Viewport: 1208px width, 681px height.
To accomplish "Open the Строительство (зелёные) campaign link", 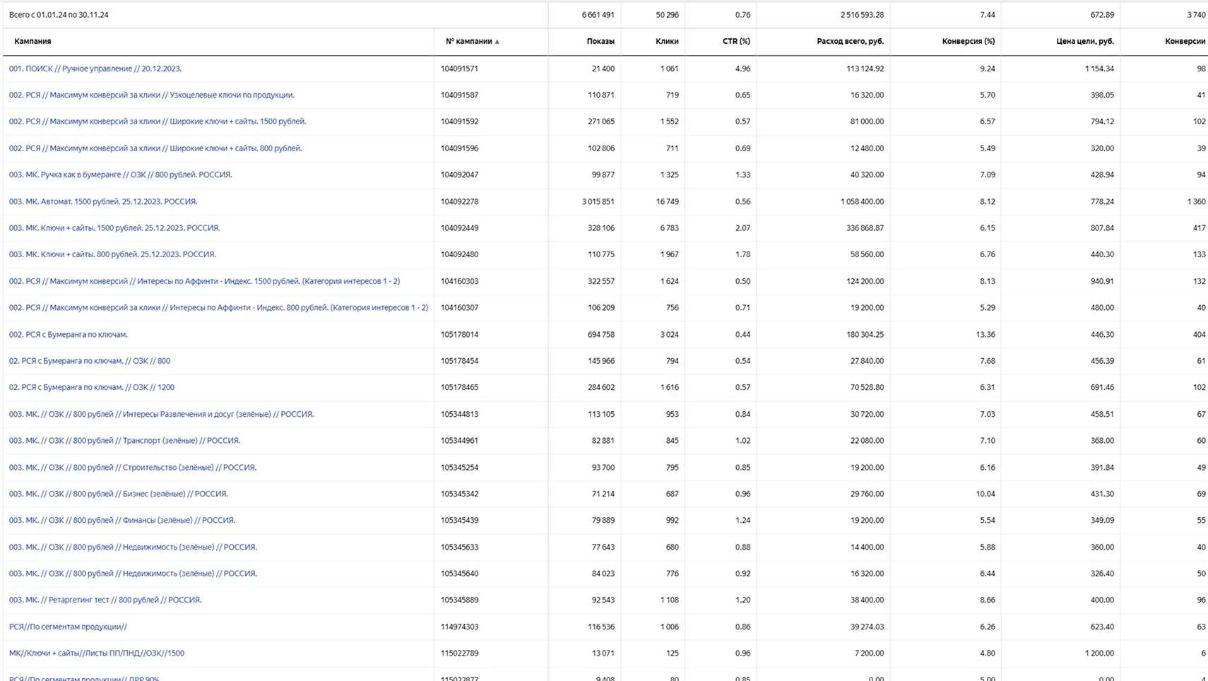I will [132, 467].
